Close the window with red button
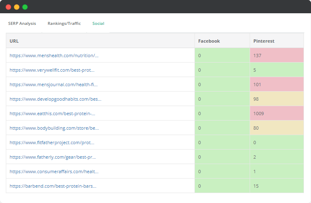The width and height of the screenshot is (311, 203). click(x=8, y=7)
